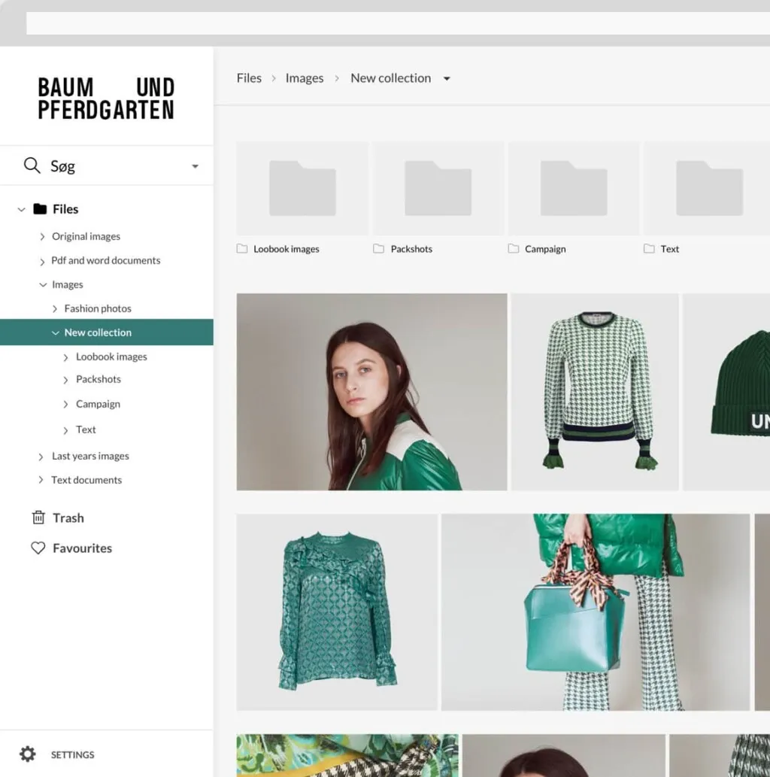Go to Images in the breadcrumb

[305, 78]
